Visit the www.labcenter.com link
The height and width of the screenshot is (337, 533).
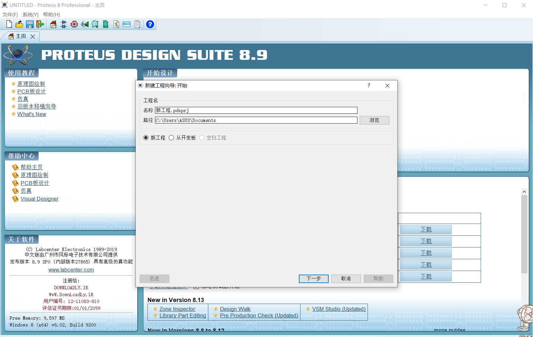tap(71, 270)
